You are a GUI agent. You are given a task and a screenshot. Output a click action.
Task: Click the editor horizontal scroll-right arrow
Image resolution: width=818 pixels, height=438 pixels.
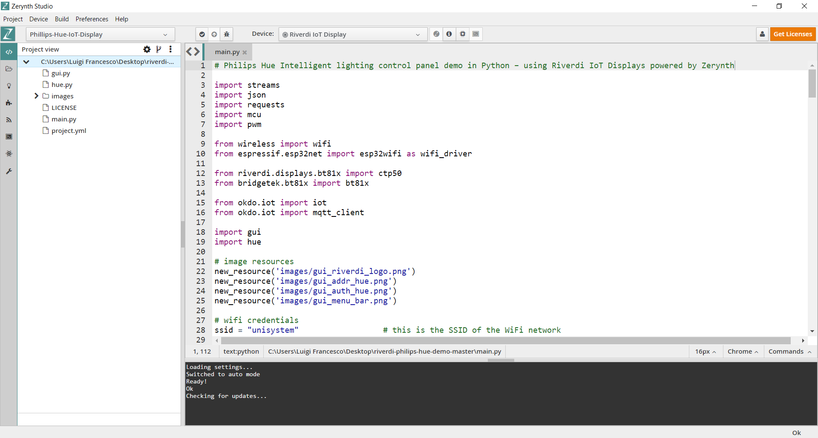(x=803, y=340)
